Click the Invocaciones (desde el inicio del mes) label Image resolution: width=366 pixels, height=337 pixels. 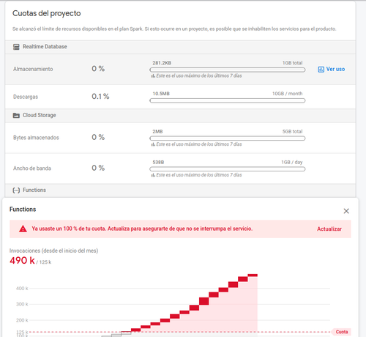click(x=53, y=251)
